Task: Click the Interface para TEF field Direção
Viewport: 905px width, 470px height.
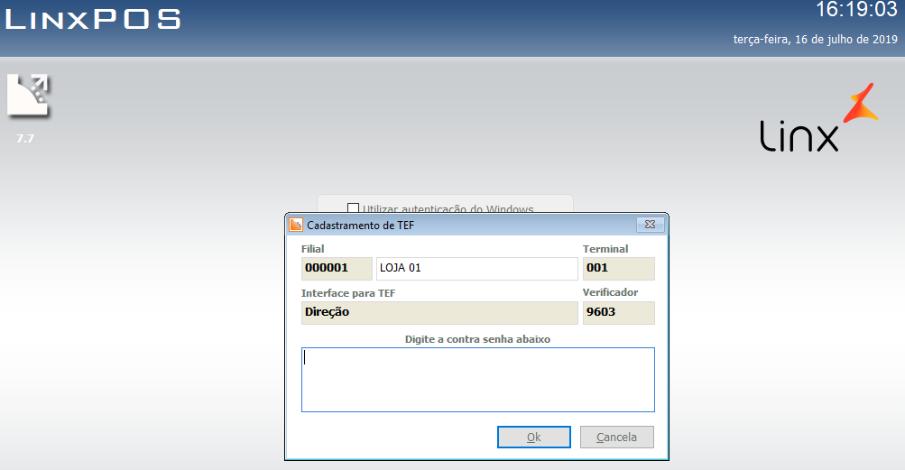Action: [x=439, y=312]
